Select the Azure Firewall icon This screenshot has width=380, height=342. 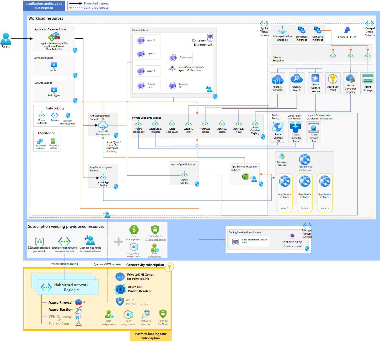pyautogui.click(x=78, y=302)
